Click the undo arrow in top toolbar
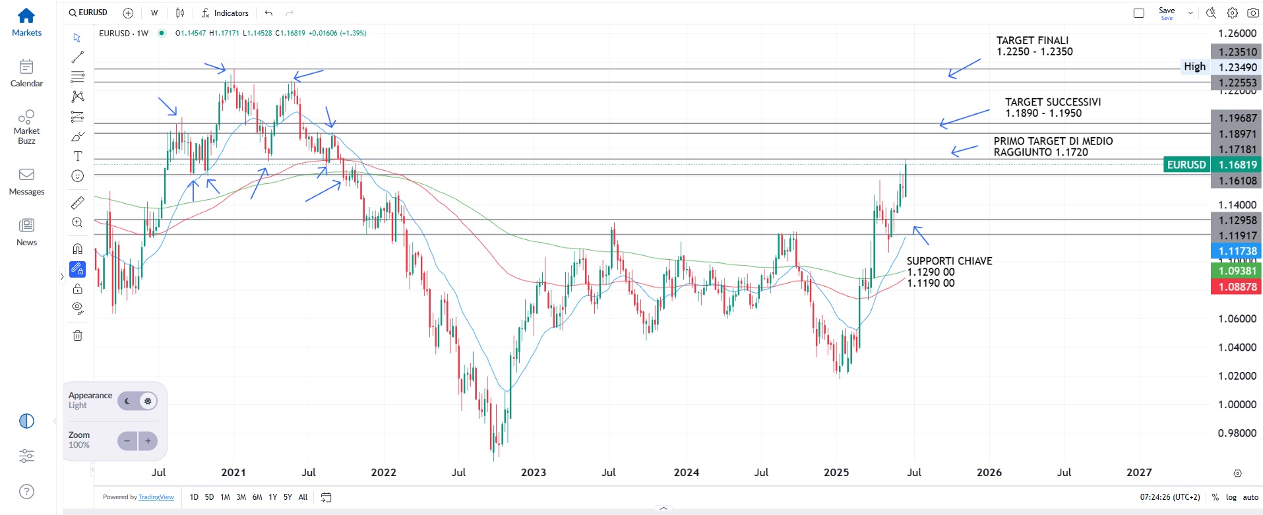 268,13
